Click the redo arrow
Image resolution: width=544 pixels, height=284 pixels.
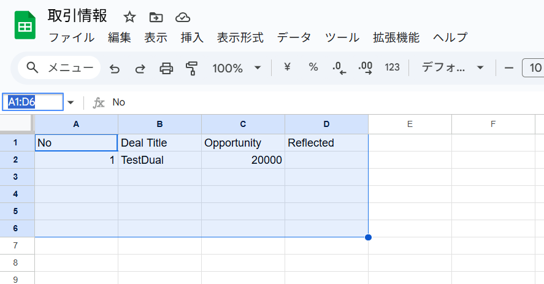140,68
